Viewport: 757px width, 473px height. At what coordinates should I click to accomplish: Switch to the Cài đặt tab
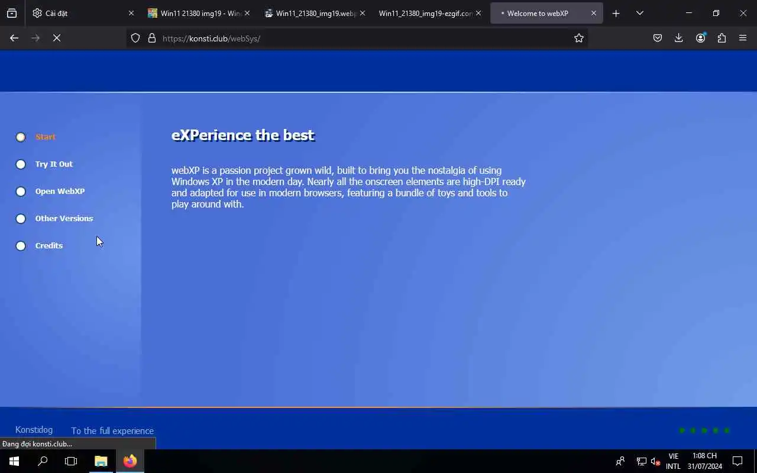pos(82,13)
